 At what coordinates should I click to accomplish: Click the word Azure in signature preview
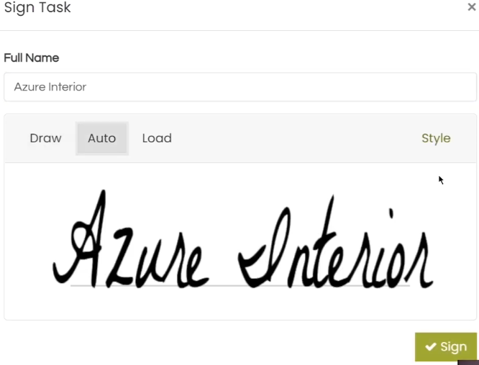[131, 239]
